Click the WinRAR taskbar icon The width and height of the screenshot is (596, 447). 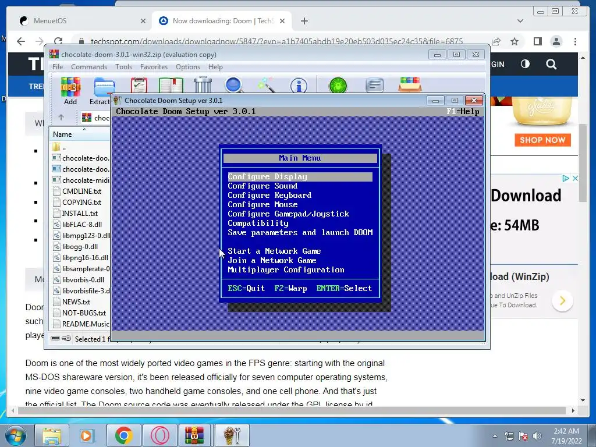[194, 435]
